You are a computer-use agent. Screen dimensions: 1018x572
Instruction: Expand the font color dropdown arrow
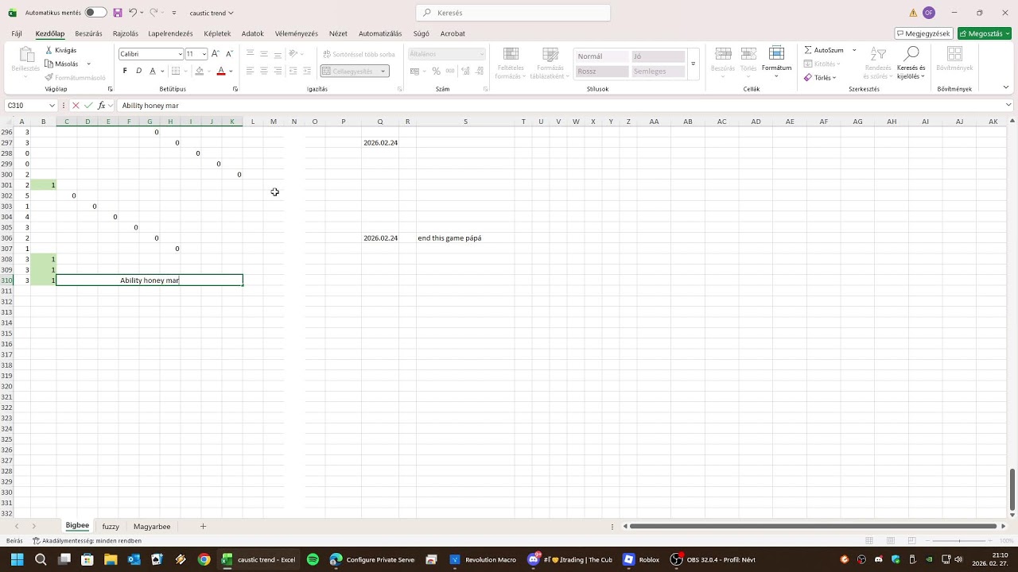coord(231,71)
